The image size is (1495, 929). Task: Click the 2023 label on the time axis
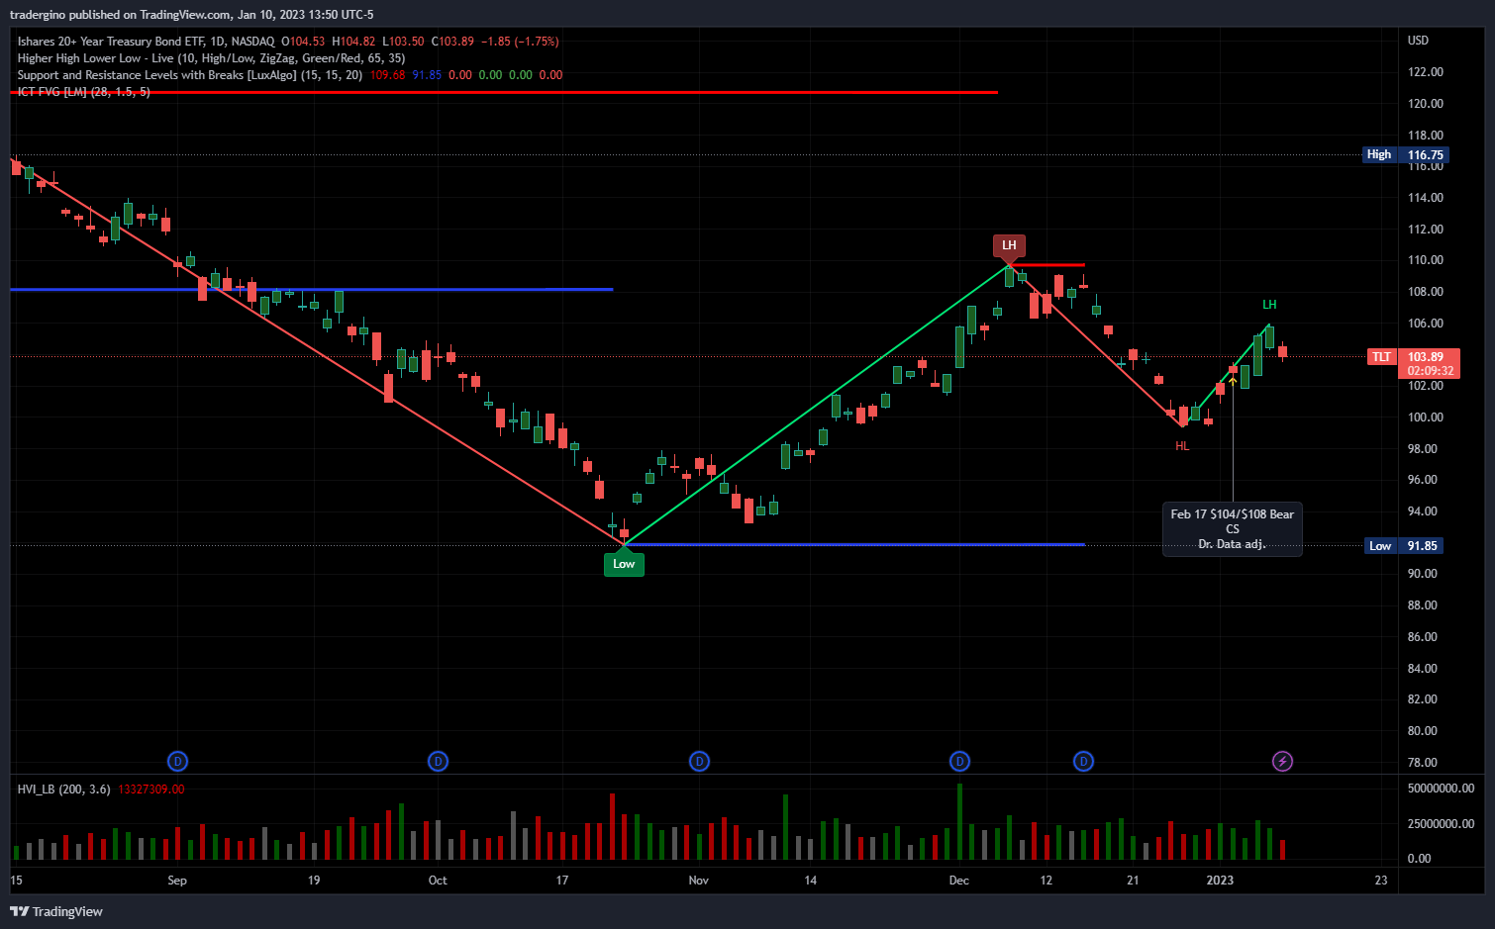pos(1220,881)
